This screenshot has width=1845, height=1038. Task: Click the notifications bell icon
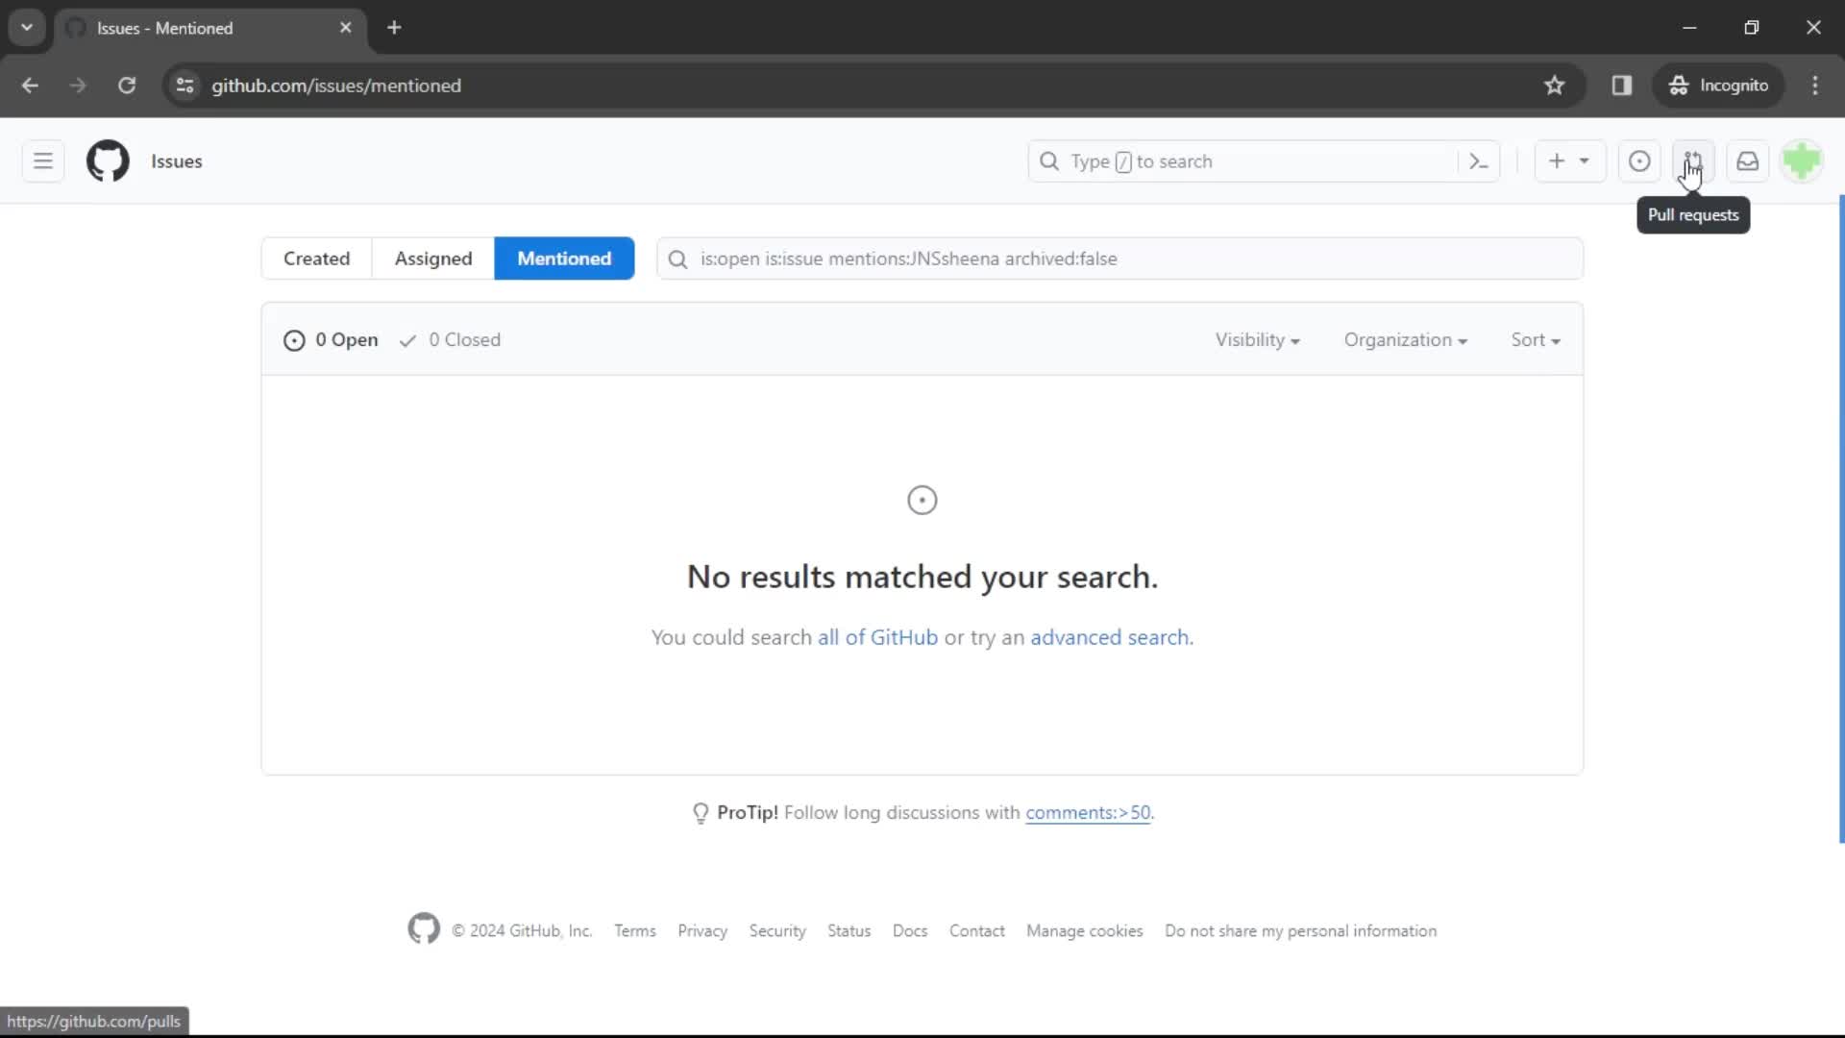coord(1747,161)
